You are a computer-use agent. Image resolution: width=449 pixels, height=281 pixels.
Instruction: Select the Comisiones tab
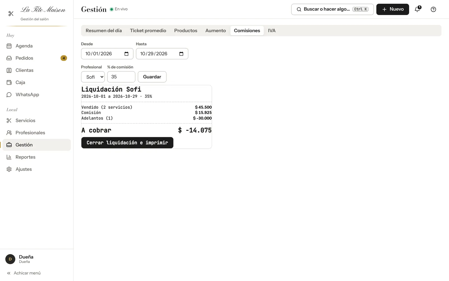click(x=247, y=31)
